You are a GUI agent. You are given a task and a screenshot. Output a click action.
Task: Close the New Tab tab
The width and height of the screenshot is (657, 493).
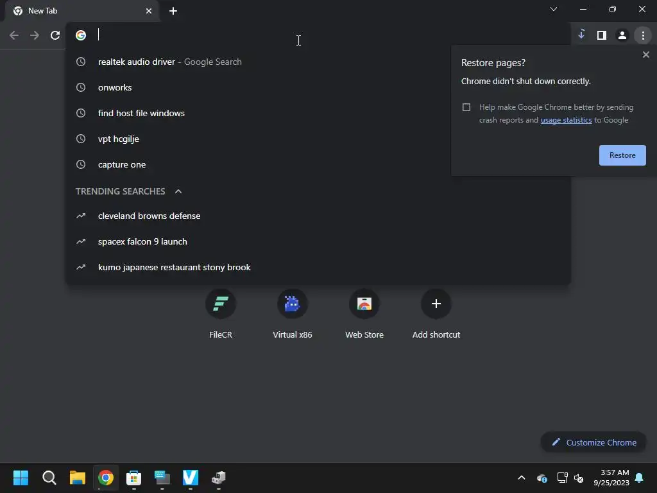point(149,11)
